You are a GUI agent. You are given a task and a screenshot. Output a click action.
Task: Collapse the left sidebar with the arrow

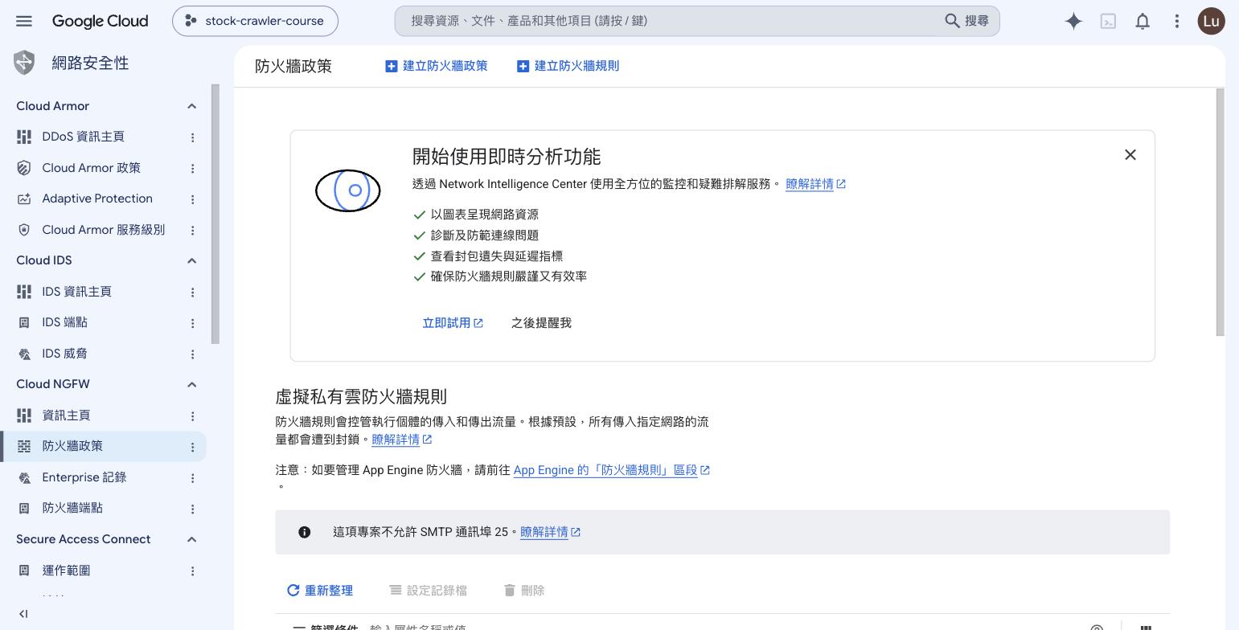pos(23,614)
